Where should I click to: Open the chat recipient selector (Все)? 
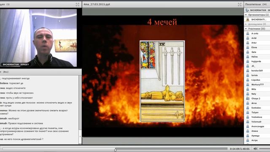6,72
